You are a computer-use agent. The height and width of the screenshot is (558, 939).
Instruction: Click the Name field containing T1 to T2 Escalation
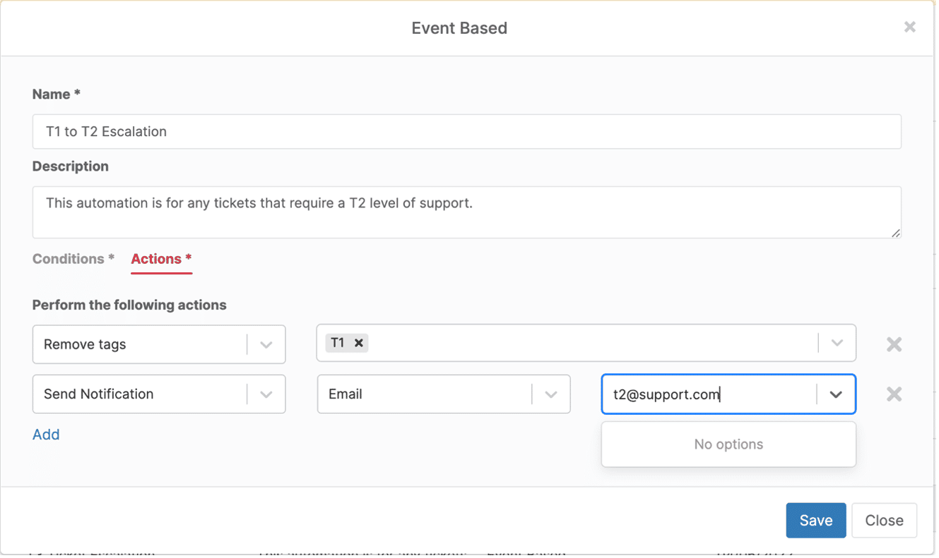466,131
